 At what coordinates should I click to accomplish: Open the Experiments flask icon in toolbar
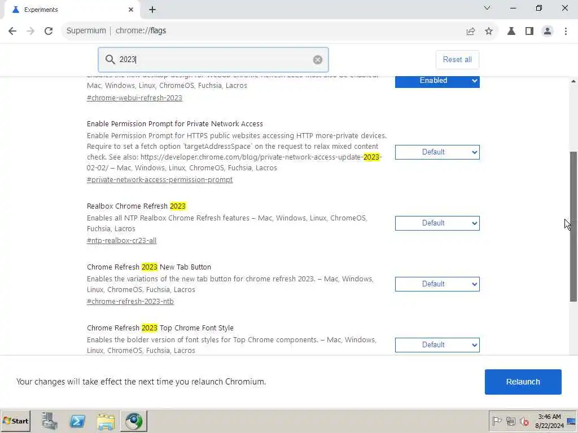511,32
